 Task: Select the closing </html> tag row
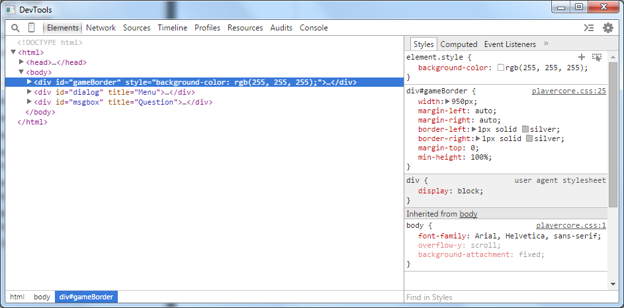32,123
